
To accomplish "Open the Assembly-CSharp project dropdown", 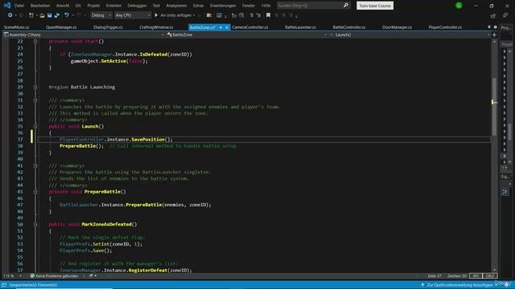I will (84, 35).
